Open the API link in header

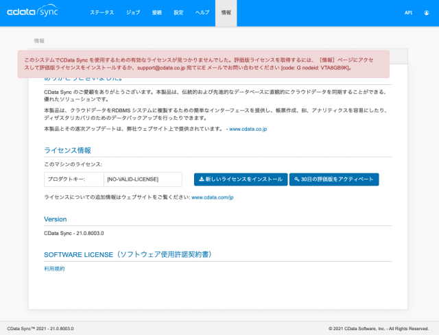click(408, 12)
